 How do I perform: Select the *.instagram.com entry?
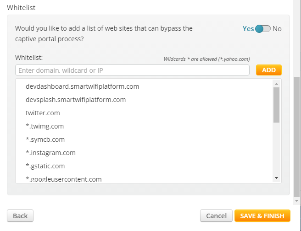(x=50, y=153)
